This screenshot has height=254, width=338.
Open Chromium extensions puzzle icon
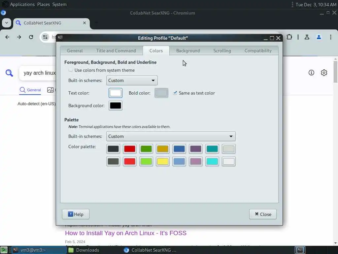(x=289, y=37)
